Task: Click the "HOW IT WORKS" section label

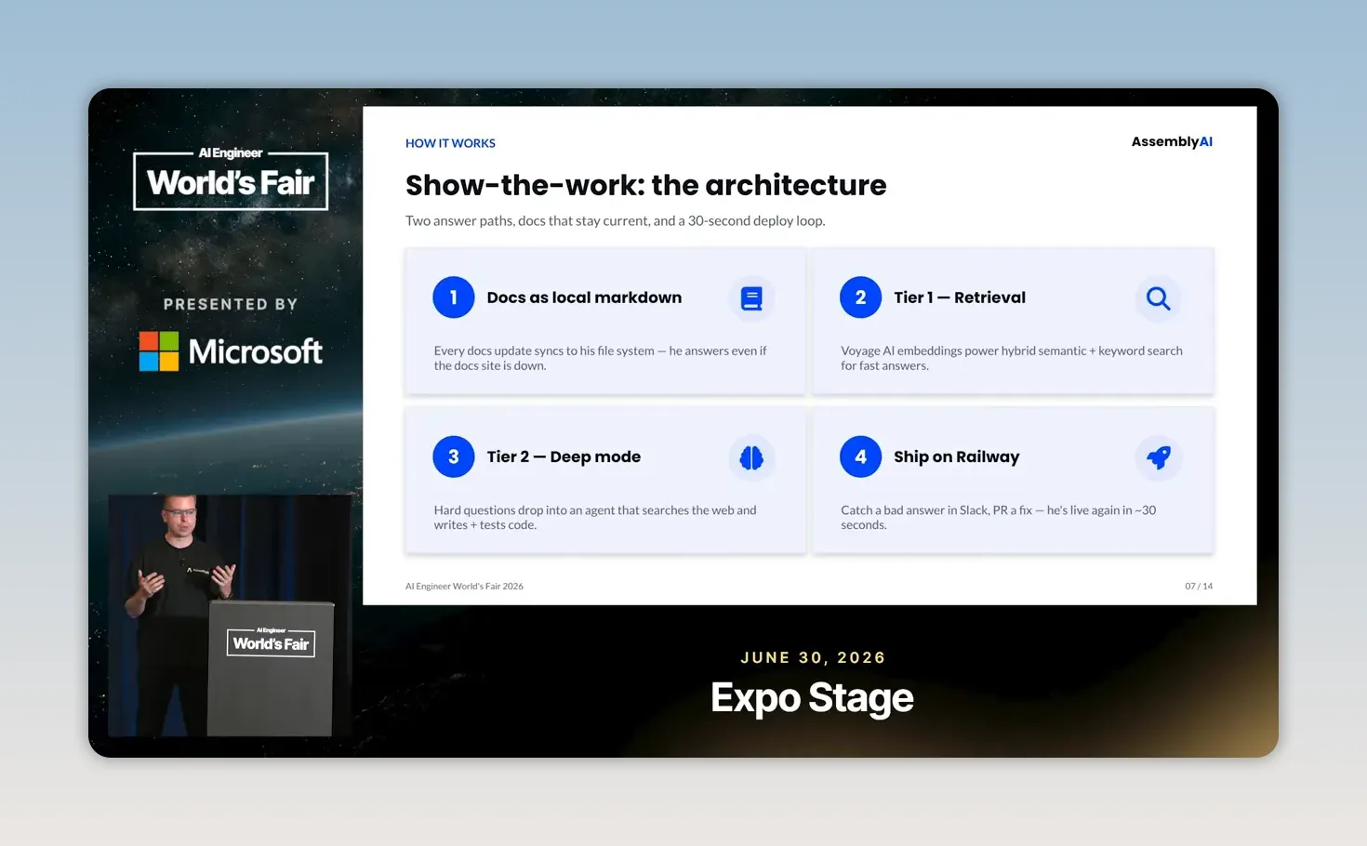Action: (450, 143)
